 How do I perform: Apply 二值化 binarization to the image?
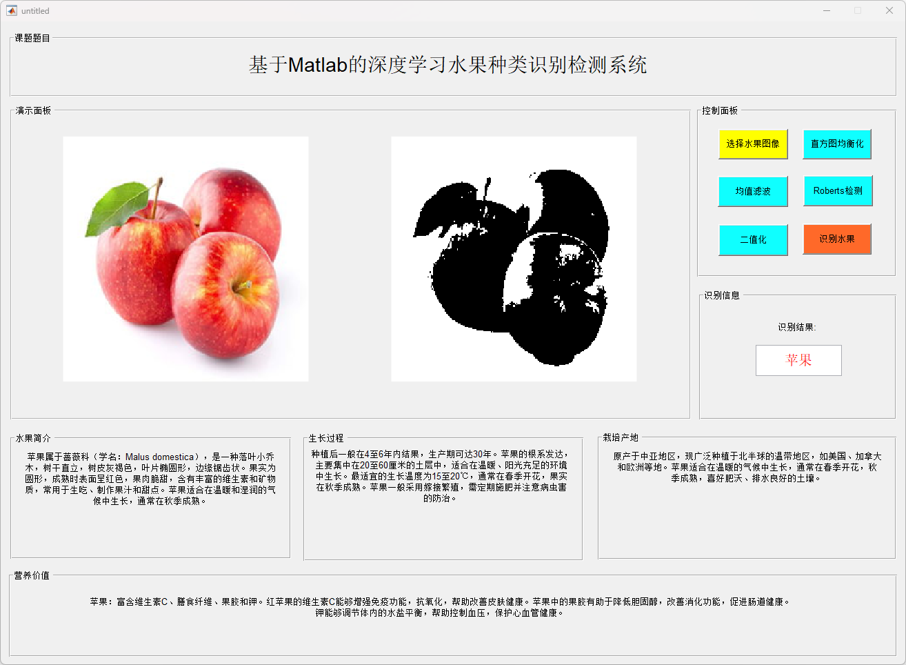pyautogui.click(x=754, y=239)
